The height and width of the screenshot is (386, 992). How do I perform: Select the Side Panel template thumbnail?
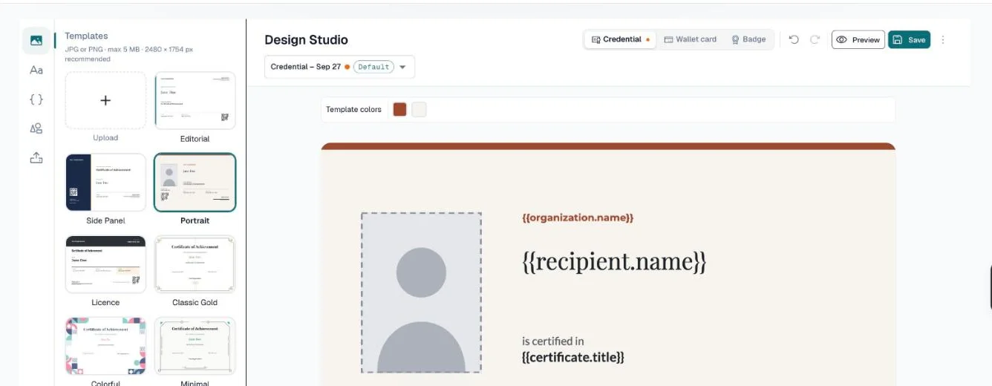(105, 183)
